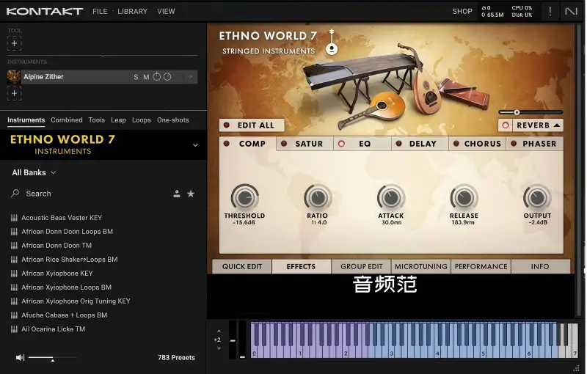Click the Alpine Zither thumbnail image
Image resolution: width=587 pixels, height=374 pixels.
tap(14, 77)
